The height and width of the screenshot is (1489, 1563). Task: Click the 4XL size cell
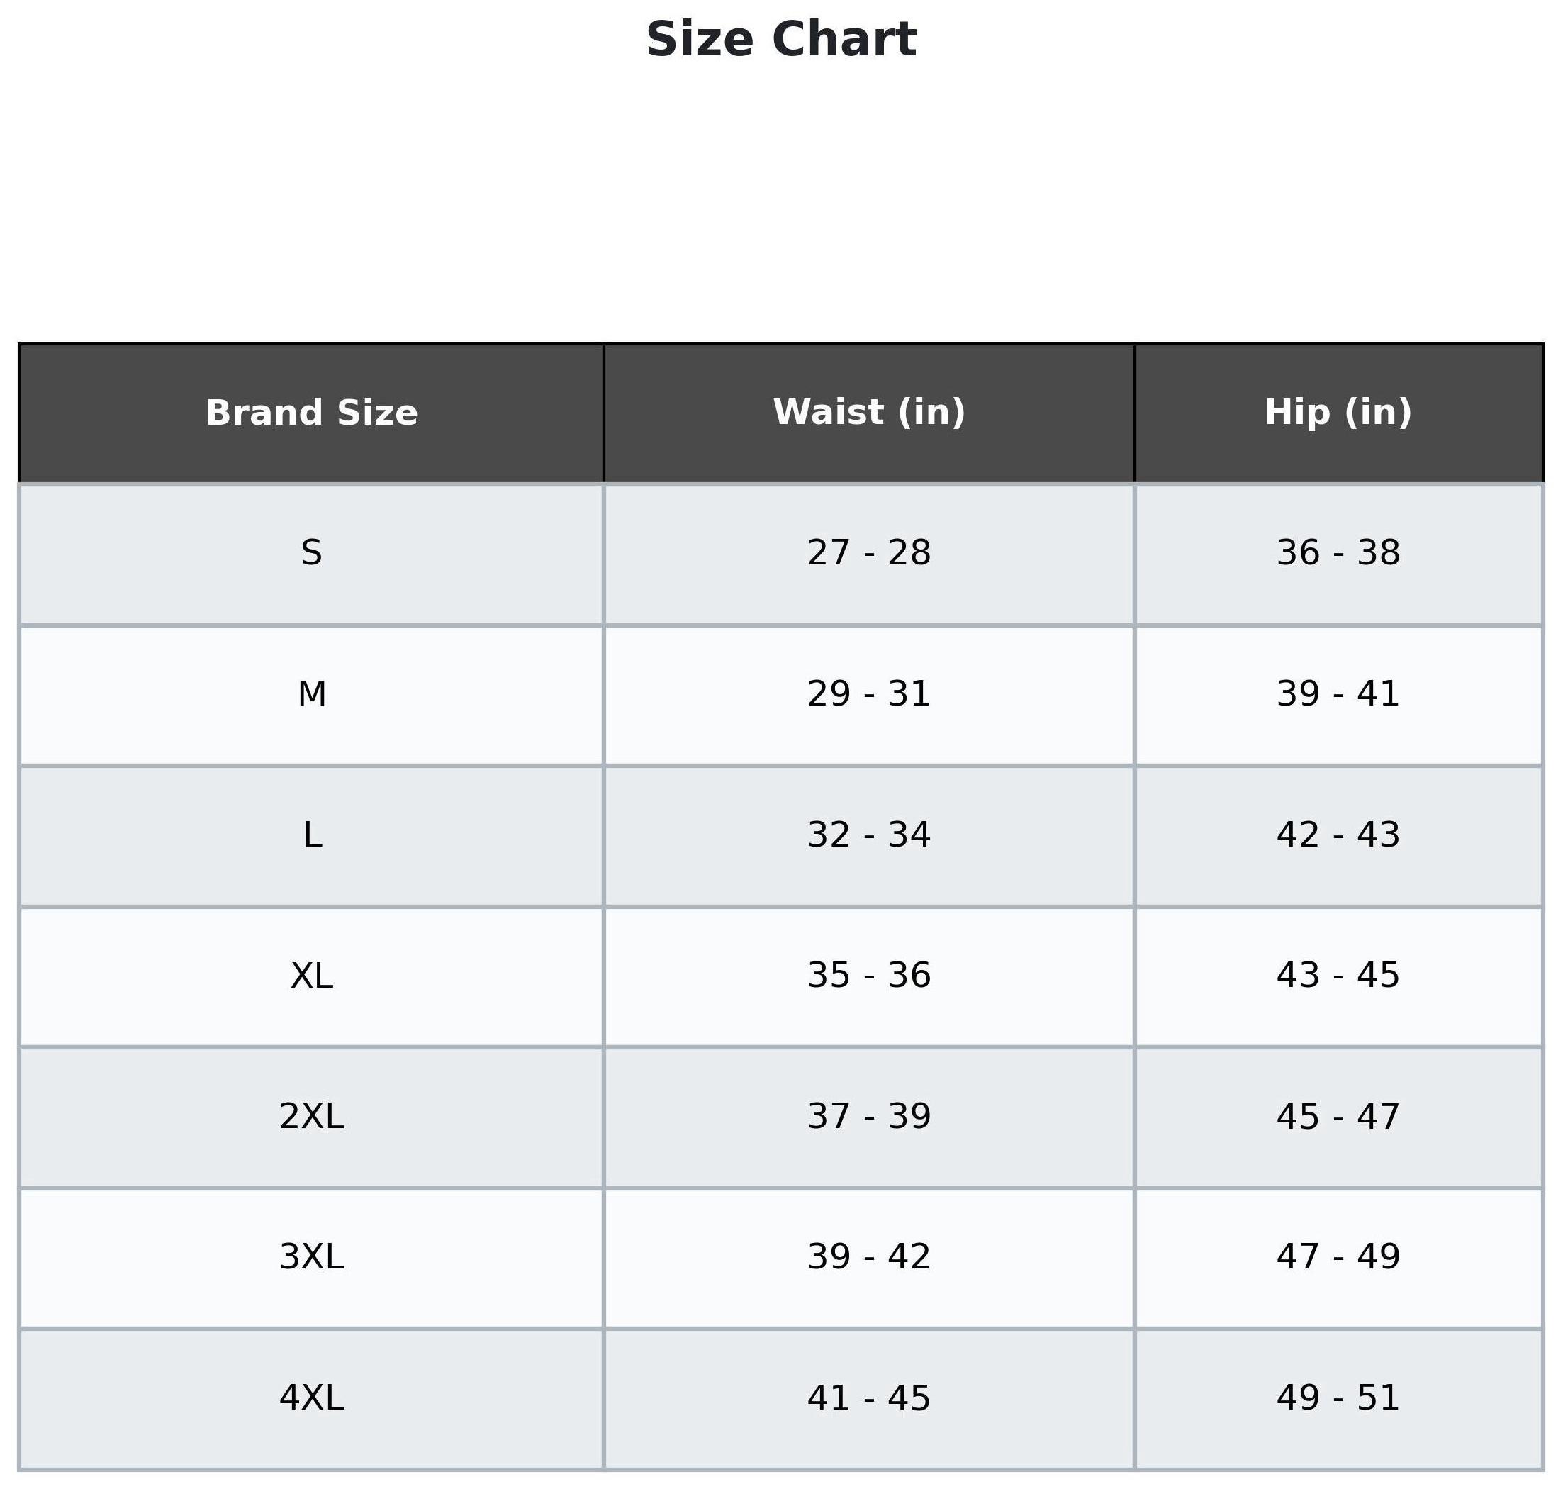pyautogui.click(x=311, y=1398)
